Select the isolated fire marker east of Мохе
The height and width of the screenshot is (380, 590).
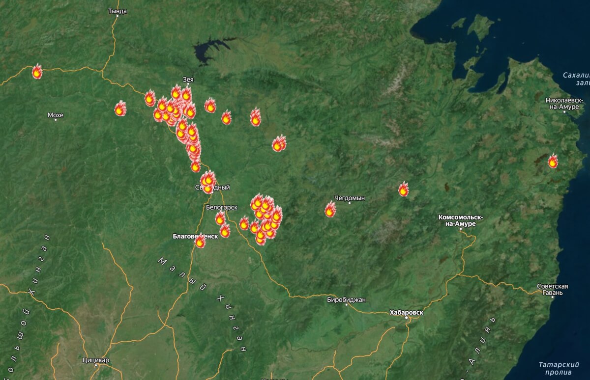(120, 109)
